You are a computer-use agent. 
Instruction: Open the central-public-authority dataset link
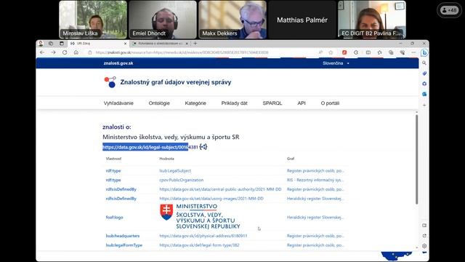click(220, 189)
